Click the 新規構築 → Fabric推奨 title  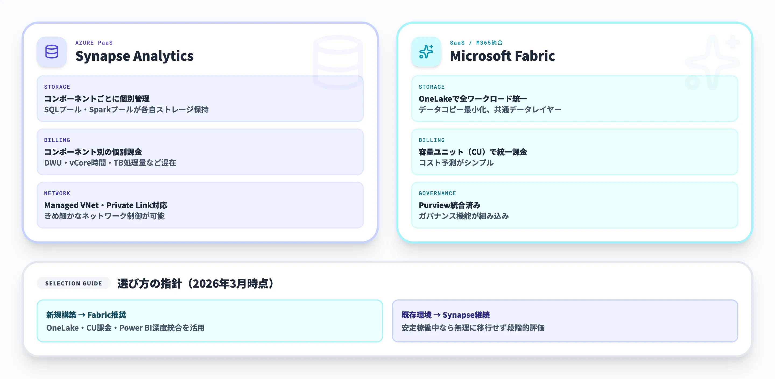[86, 315]
